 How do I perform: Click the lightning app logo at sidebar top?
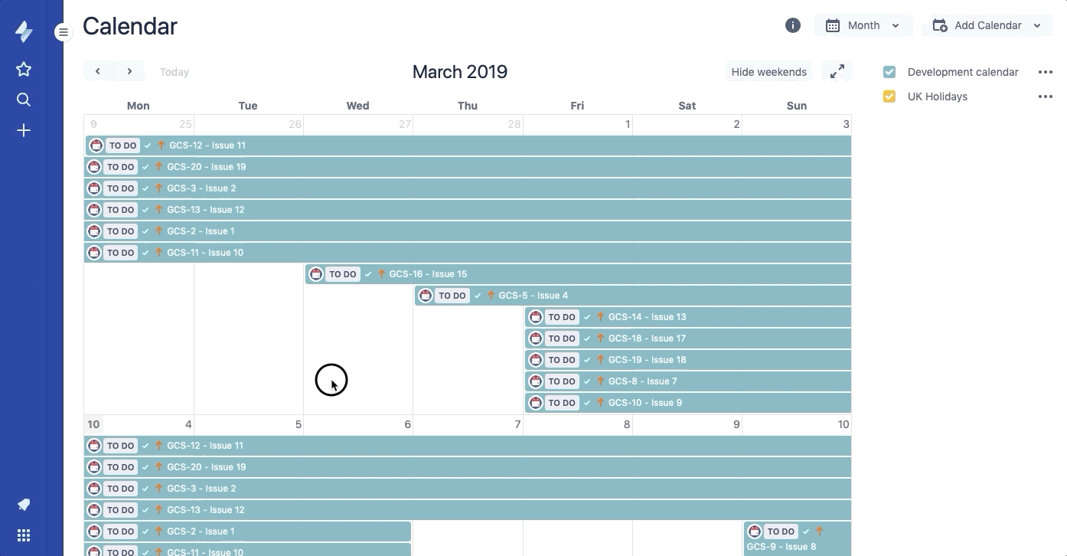pyautogui.click(x=24, y=31)
